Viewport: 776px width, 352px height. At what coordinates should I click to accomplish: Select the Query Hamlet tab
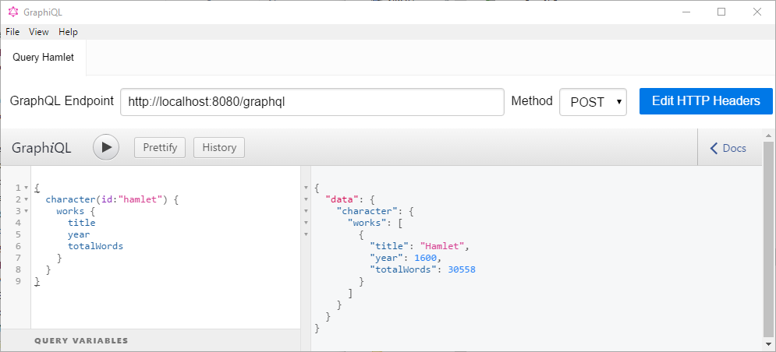pyautogui.click(x=44, y=58)
